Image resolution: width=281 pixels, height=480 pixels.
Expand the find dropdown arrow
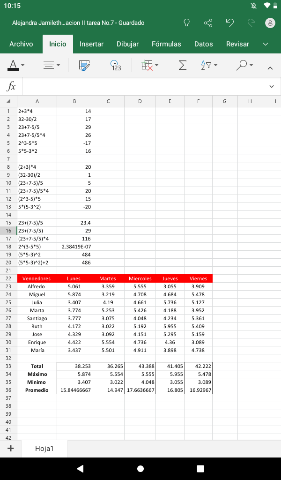251,65
